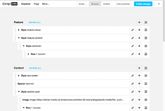Edit the Image plugin with pencil icon
Viewport: 165px width, 111px height.
[133, 100]
